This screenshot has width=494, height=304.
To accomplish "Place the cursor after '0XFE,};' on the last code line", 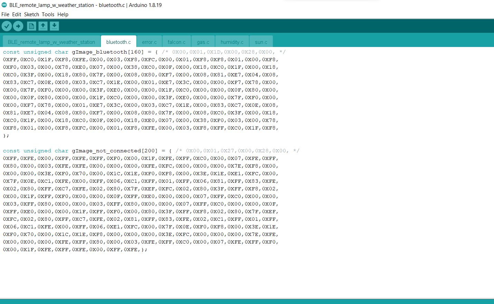I will 148,249.
